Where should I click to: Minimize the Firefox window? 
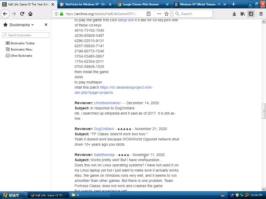tap(250, 4)
